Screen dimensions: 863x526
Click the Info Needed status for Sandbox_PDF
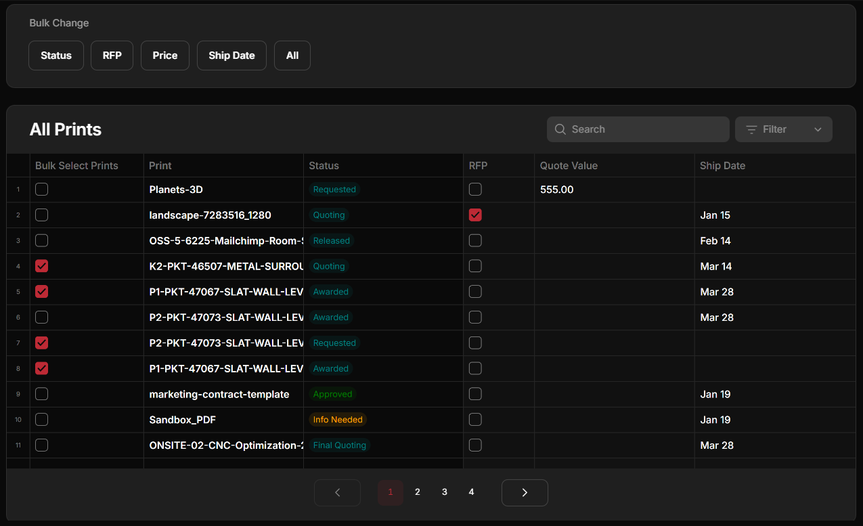click(338, 419)
